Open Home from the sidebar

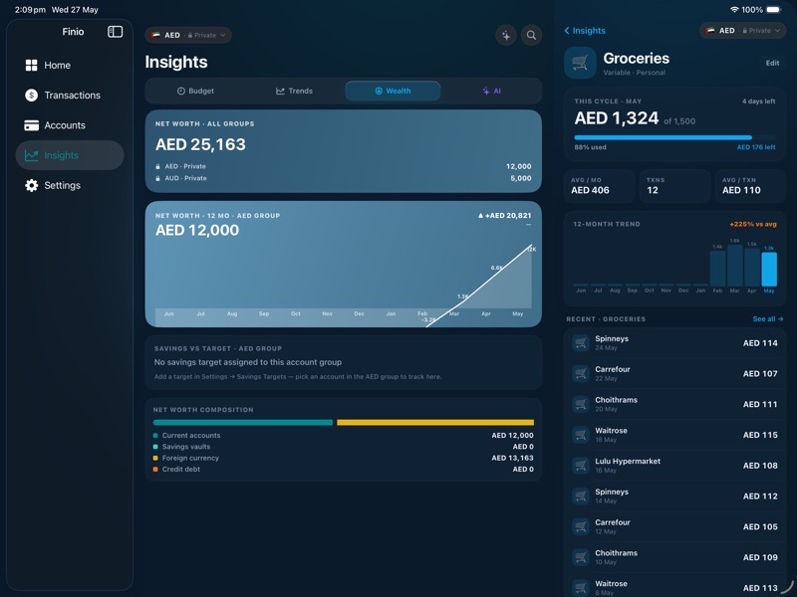click(70, 65)
